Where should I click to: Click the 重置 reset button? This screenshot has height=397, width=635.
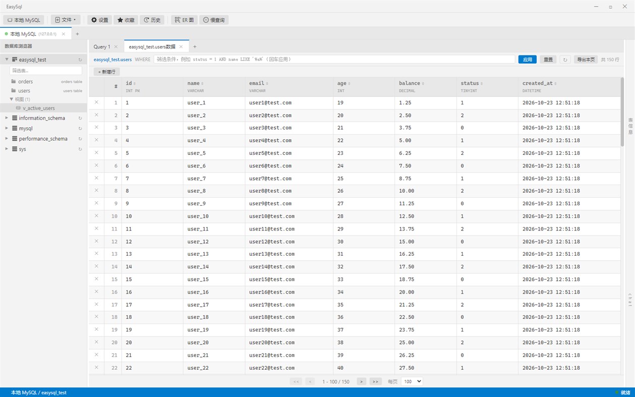click(x=548, y=60)
